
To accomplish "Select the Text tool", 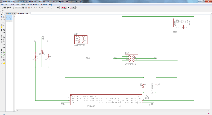I will coord(4,45).
